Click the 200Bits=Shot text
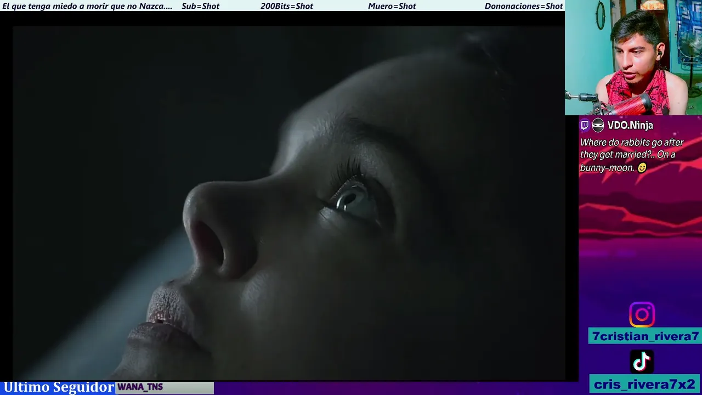The image size is (702, 395). coord(287,6)
